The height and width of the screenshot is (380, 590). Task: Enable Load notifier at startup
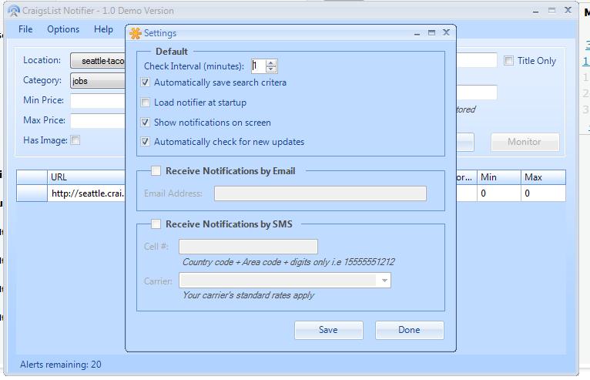(x=146, y=102)
